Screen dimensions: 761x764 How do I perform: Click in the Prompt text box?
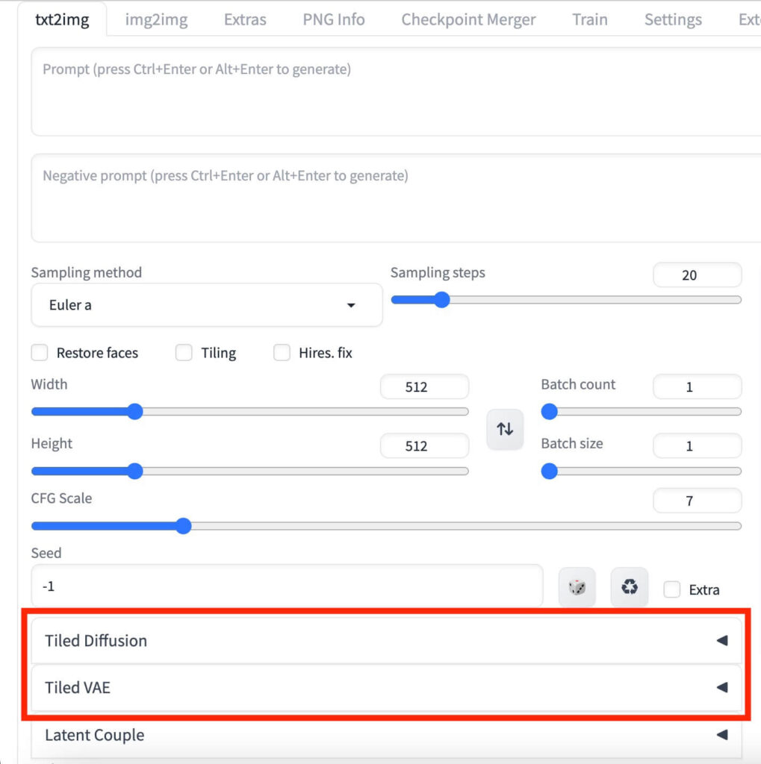click(x=396, y=93)
